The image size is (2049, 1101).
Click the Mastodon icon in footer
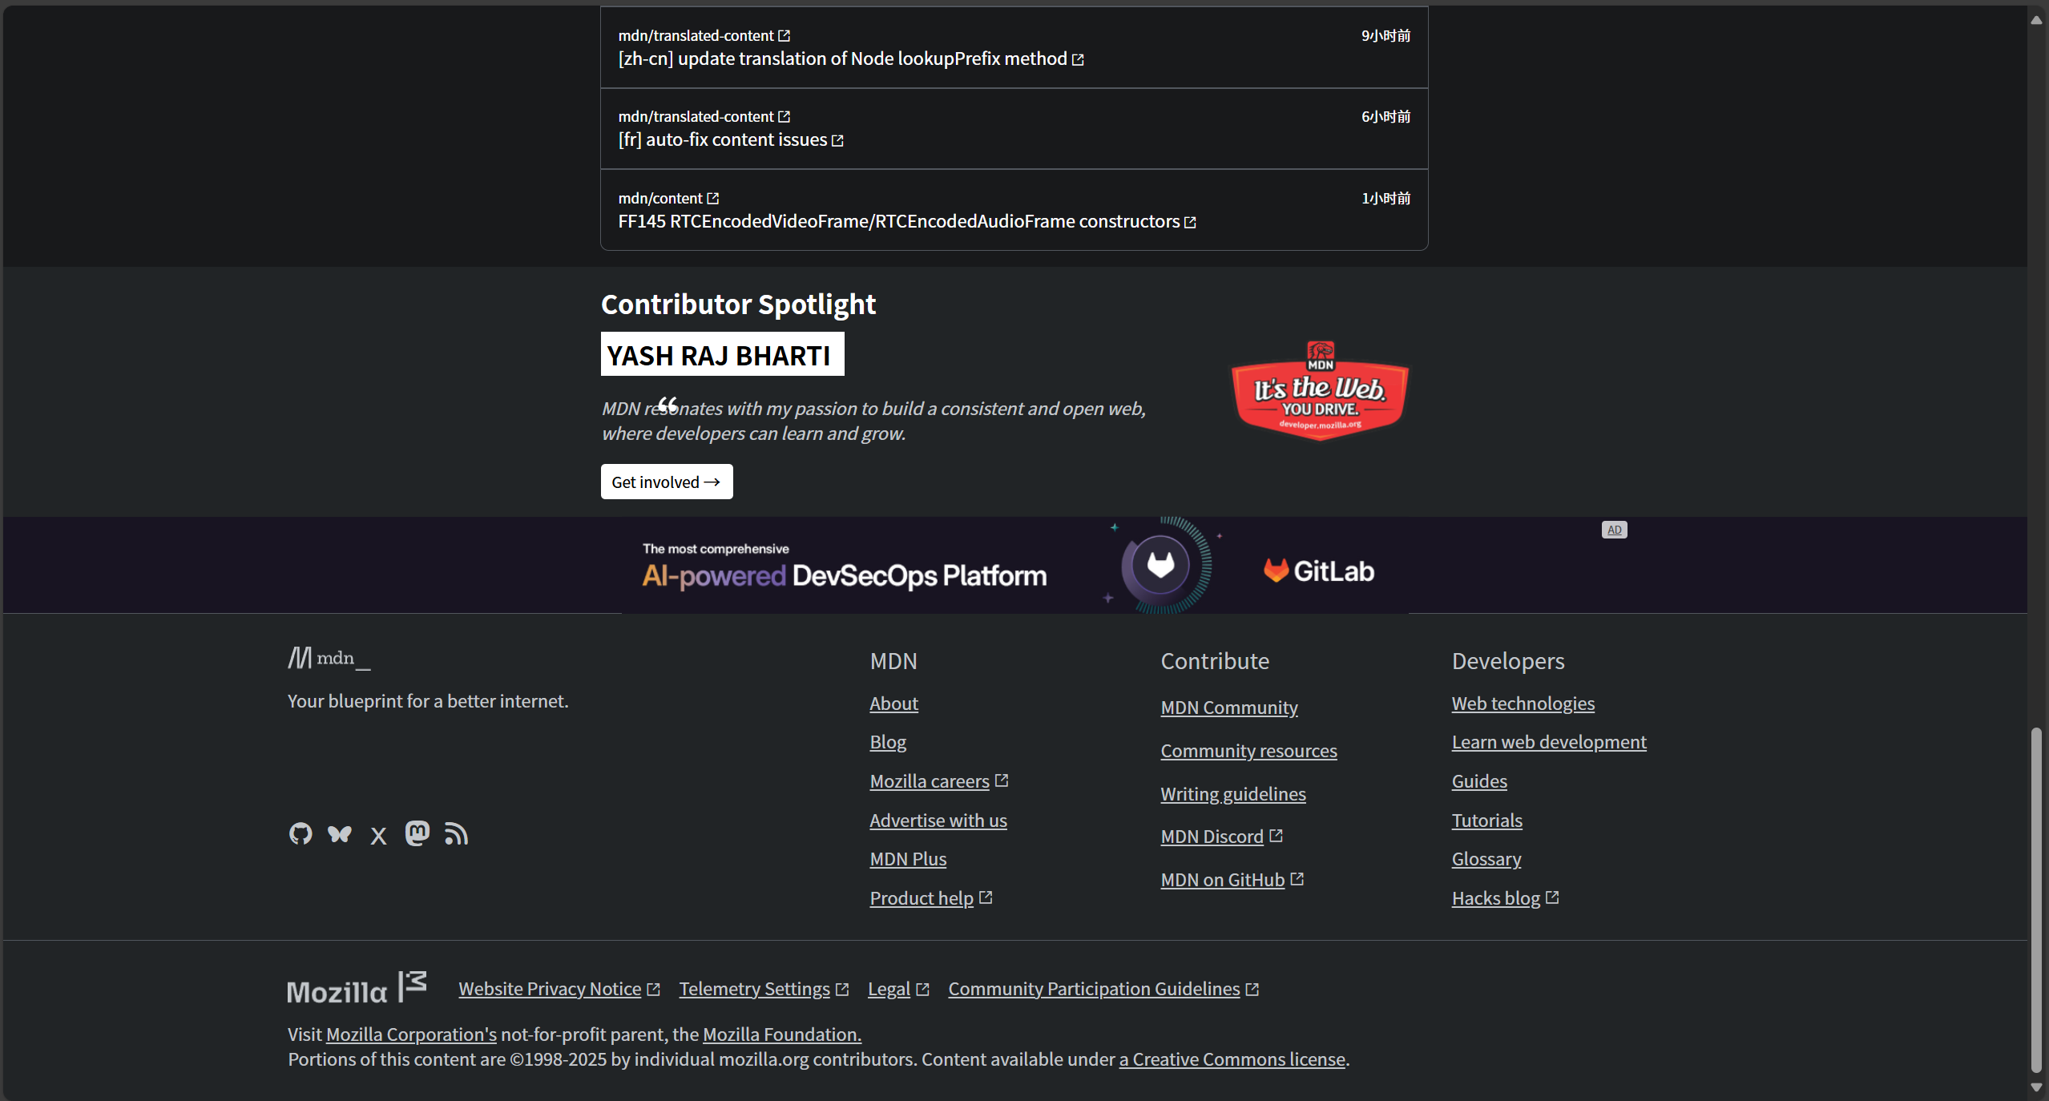point(417,834)
